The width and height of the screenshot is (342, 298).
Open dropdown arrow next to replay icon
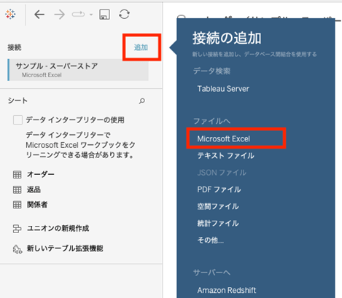(91, 15)
